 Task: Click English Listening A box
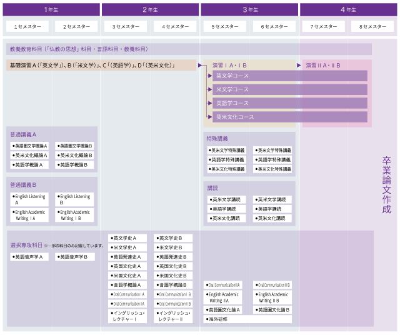point(29,199)
